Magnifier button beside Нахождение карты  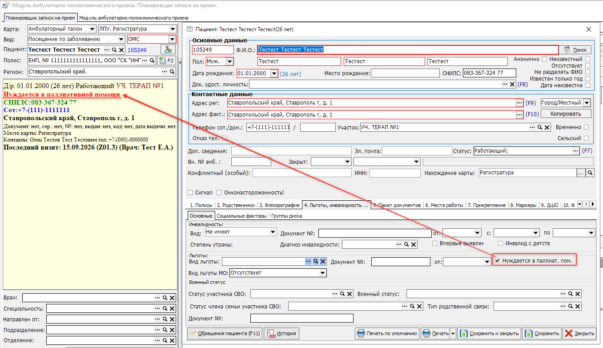pyautogui.click(x=590, y=173)
